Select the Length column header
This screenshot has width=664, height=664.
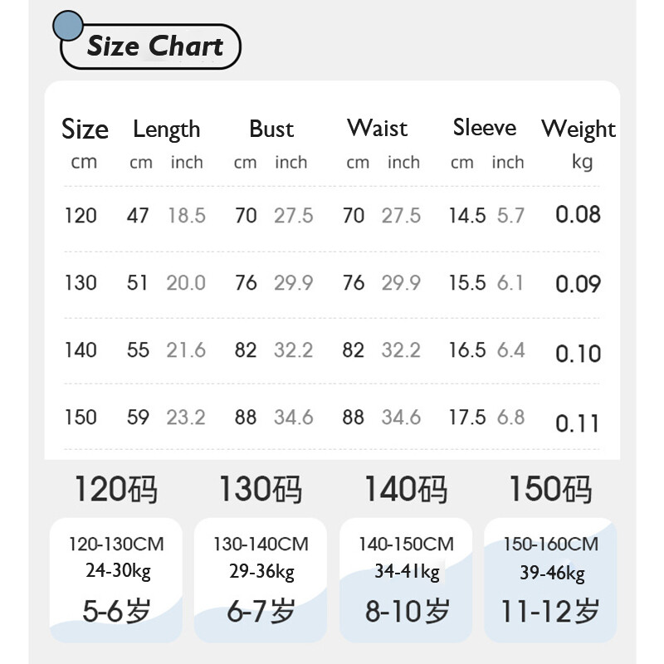(166, 129)
